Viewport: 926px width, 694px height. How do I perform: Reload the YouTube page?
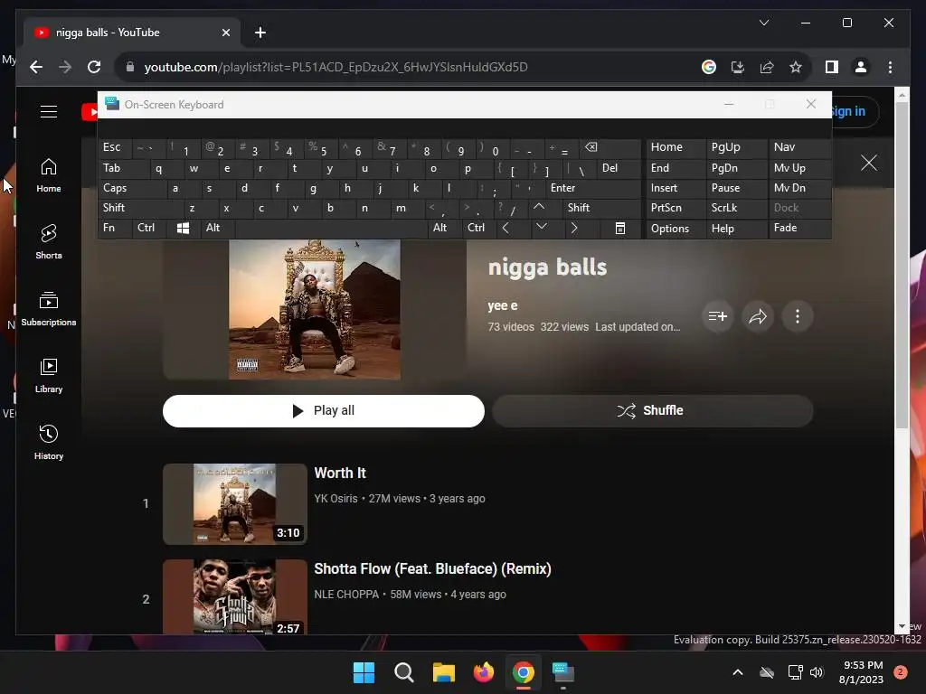click(94, 67)
